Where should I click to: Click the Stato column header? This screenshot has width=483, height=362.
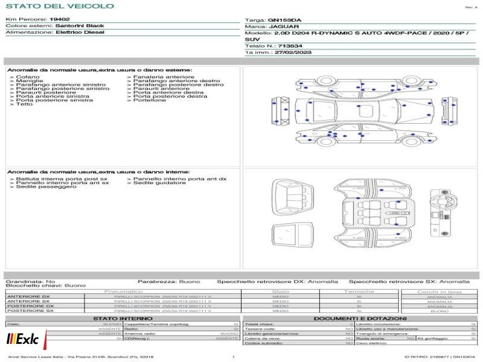coord(280,291)
